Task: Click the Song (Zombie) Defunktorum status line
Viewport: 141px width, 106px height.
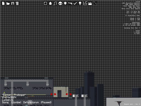Action: [x=27, y=102]
